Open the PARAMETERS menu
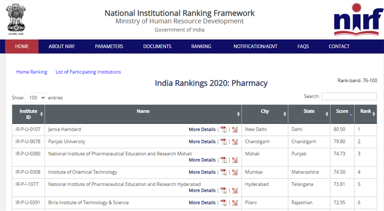The width and height of the screenshot is (384, 211). [x=109, y=46]
